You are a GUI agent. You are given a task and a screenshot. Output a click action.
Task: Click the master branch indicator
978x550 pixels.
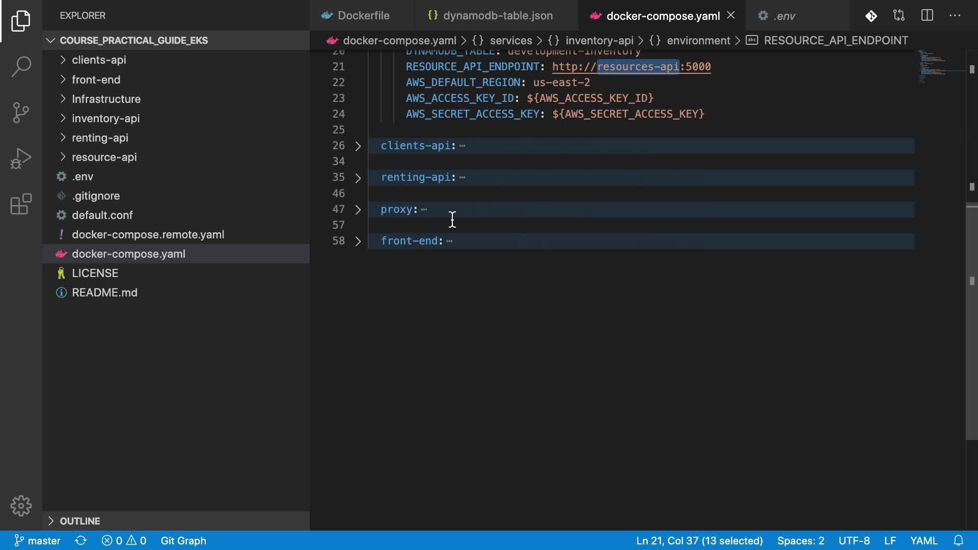pyautogui.click(x=38, y=540)
